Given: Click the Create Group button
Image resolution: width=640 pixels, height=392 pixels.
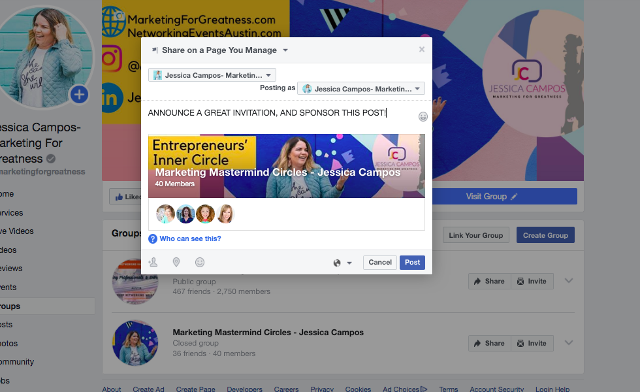Looking at the screenshot, I should click(x=545, y=235).
